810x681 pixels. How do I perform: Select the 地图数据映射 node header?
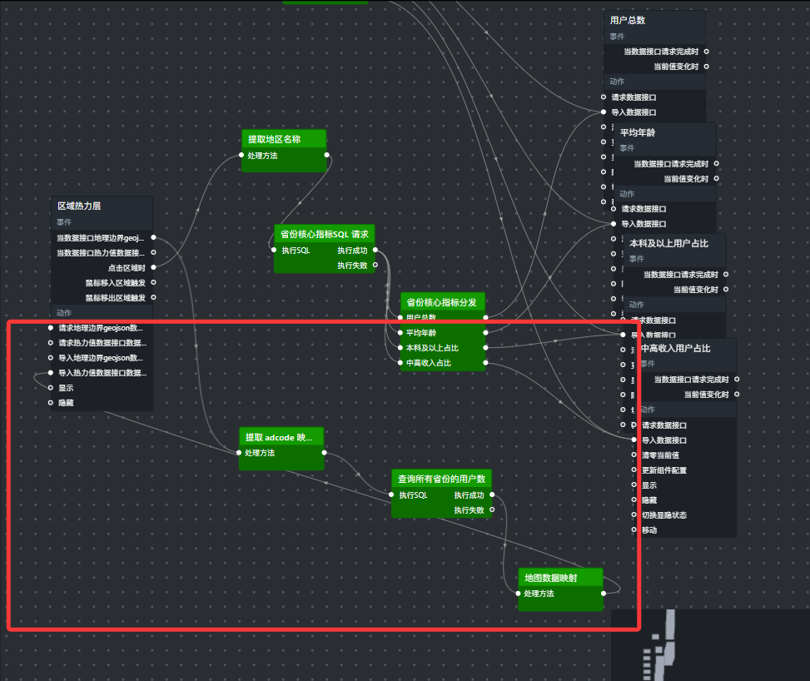click(x=561, y=578)
